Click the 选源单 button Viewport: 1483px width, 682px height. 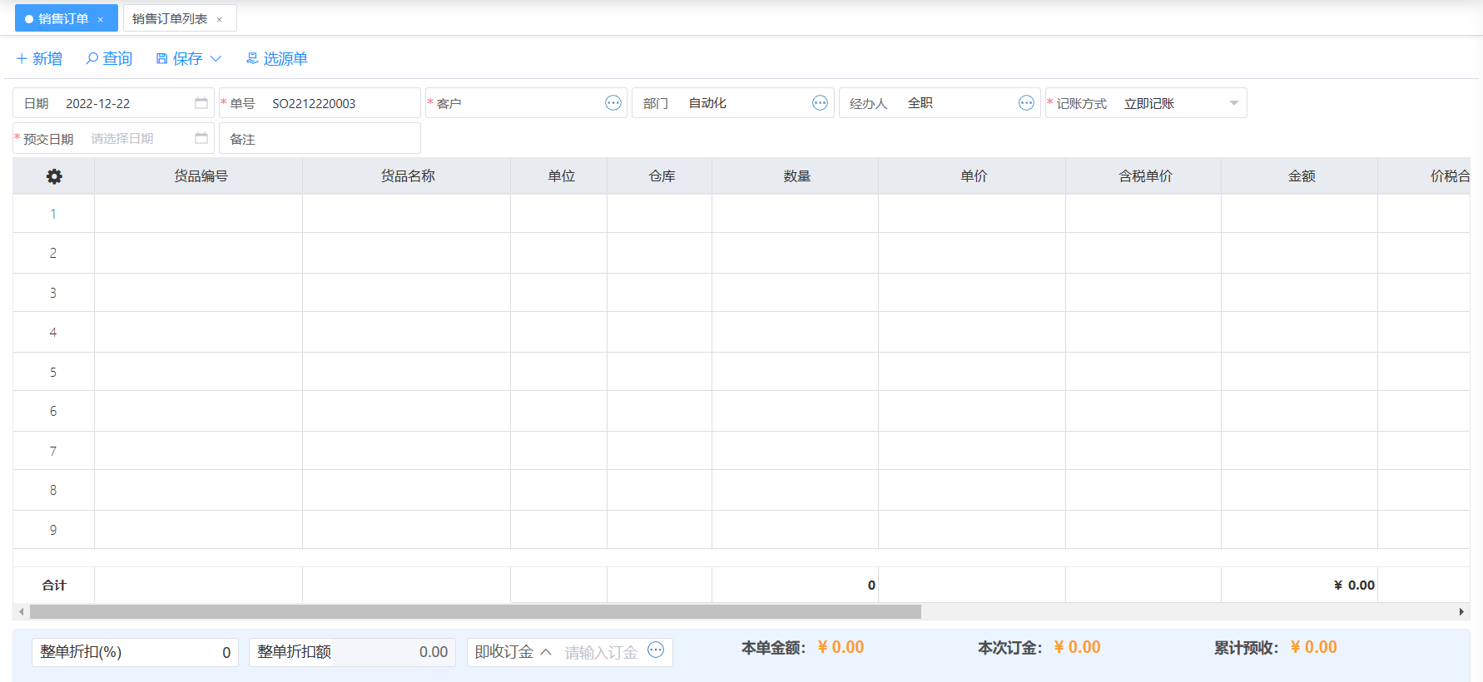276,58
